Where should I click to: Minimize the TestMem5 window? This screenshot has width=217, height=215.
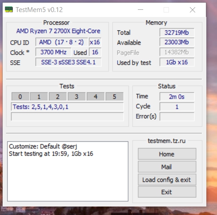(141, 10)
